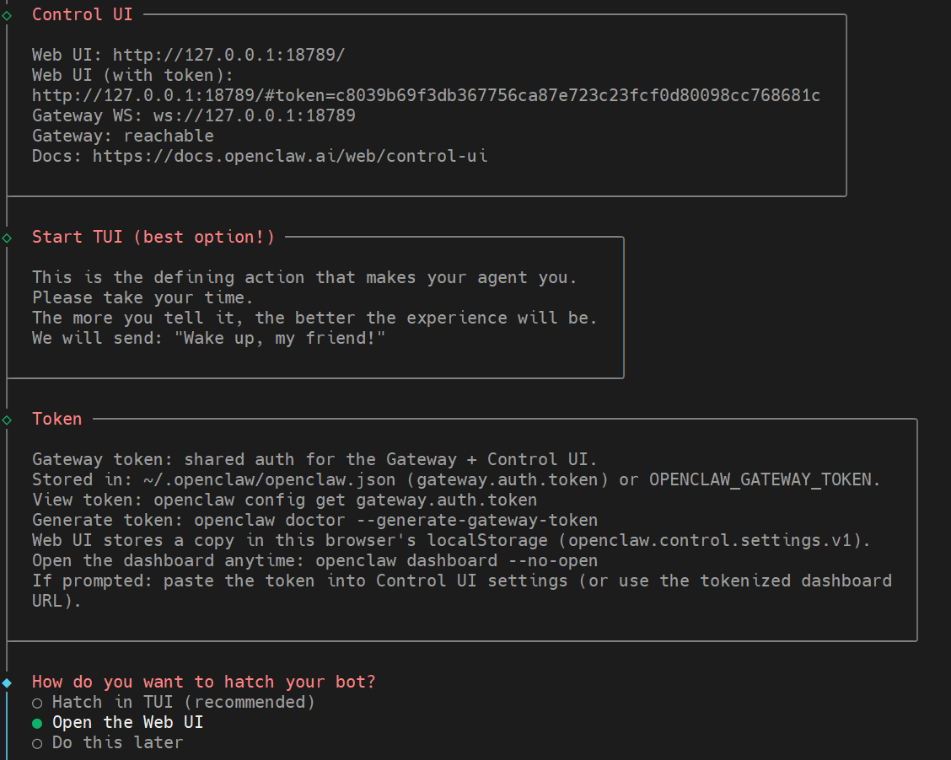Click the diamond marker beside Start TUI heading
This screenshot has height=760, width=951.
[x=7, y=238]
